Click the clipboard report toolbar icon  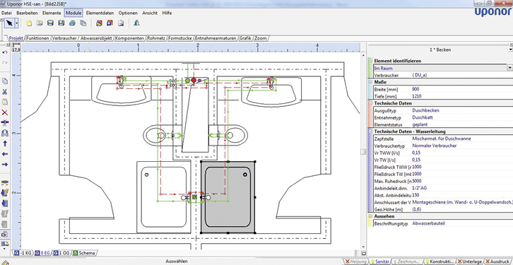121,23
